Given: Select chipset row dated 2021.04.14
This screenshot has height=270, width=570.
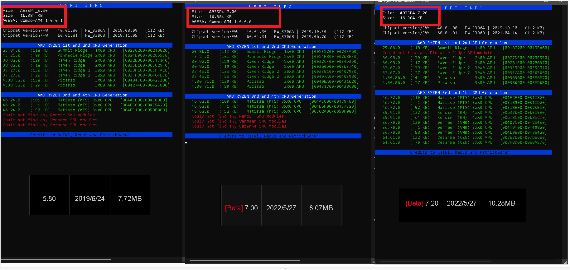Looking at the screenshot, I should tap(463, 33).
